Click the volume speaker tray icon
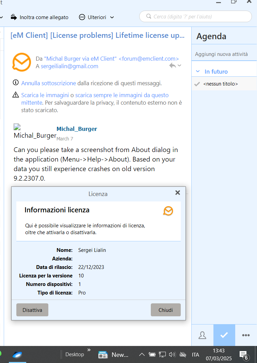 click(173, 354)
